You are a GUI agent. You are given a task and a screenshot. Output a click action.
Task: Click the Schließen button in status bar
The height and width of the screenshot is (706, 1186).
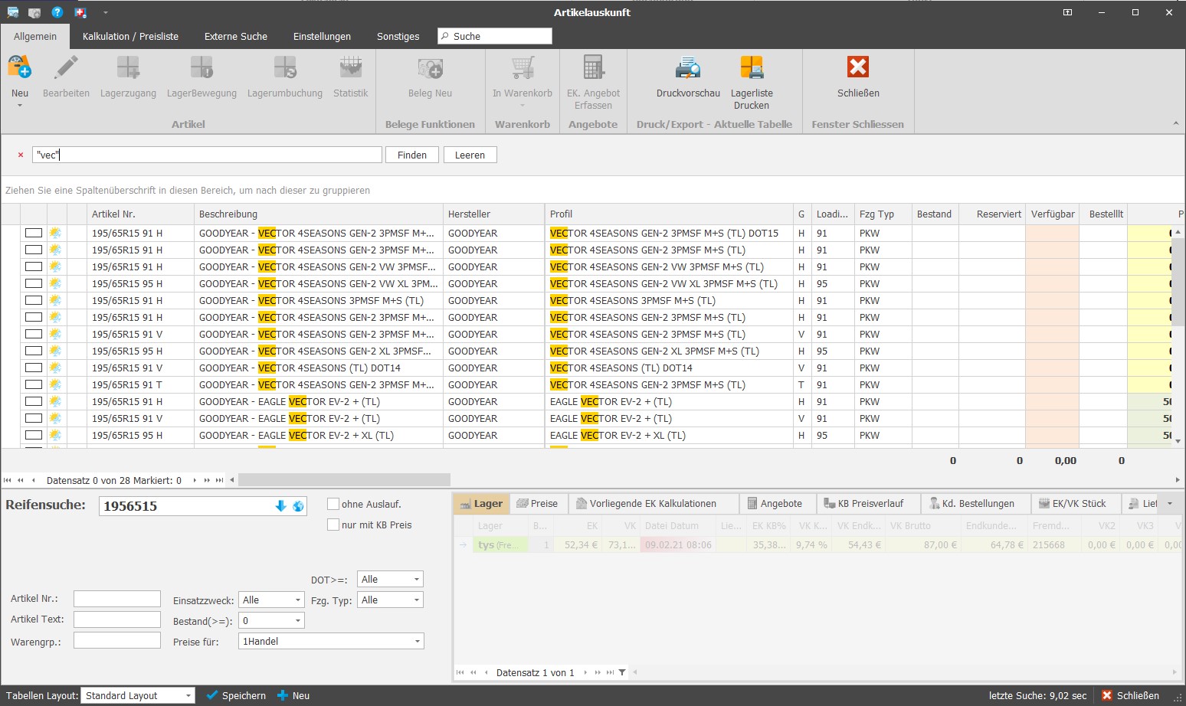(1130, 695)
